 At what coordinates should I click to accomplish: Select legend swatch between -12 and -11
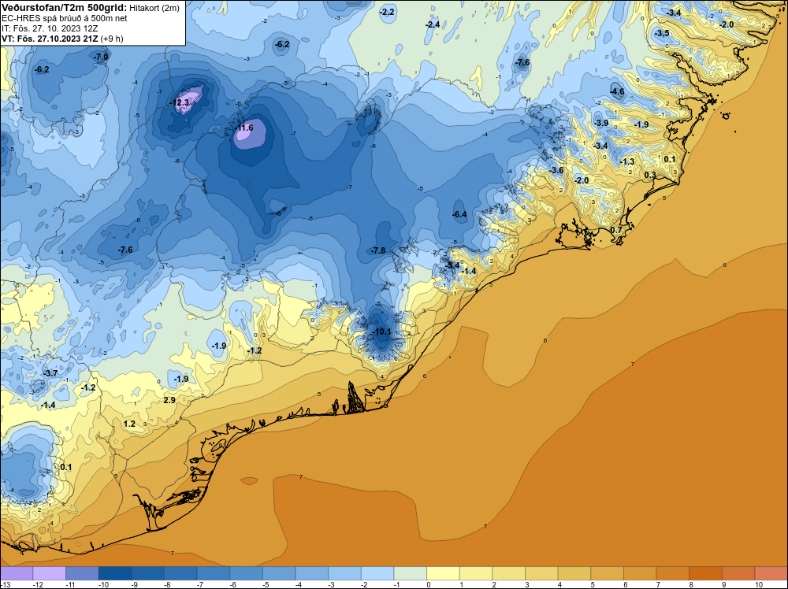coord(49,573)
